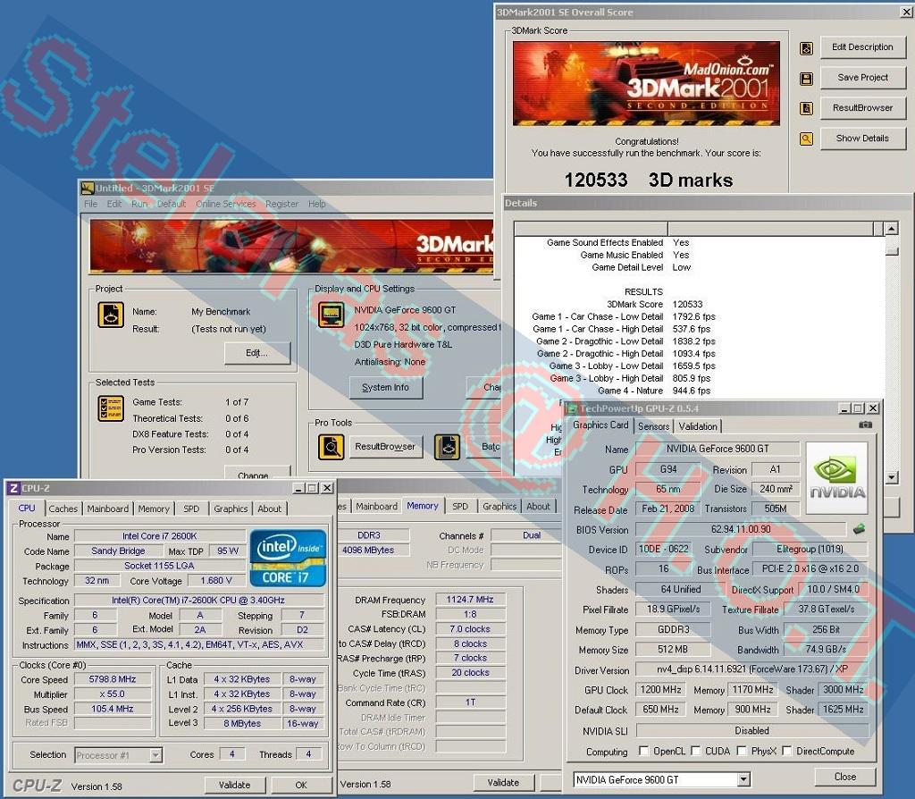Click the Memory tab in second CPU-Z window
This screenshot has height=799, width=915.
[x=423, y=506]
